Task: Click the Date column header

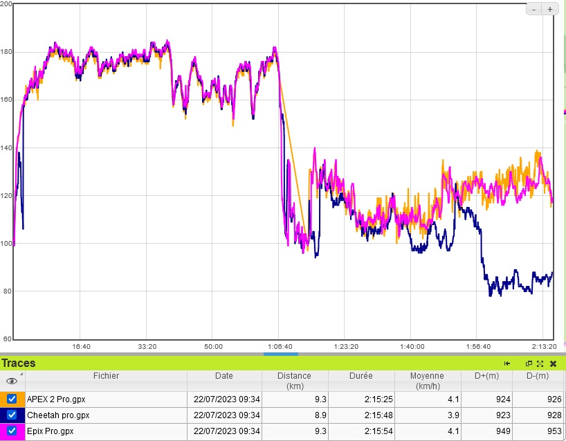Action: coord(223,376)
